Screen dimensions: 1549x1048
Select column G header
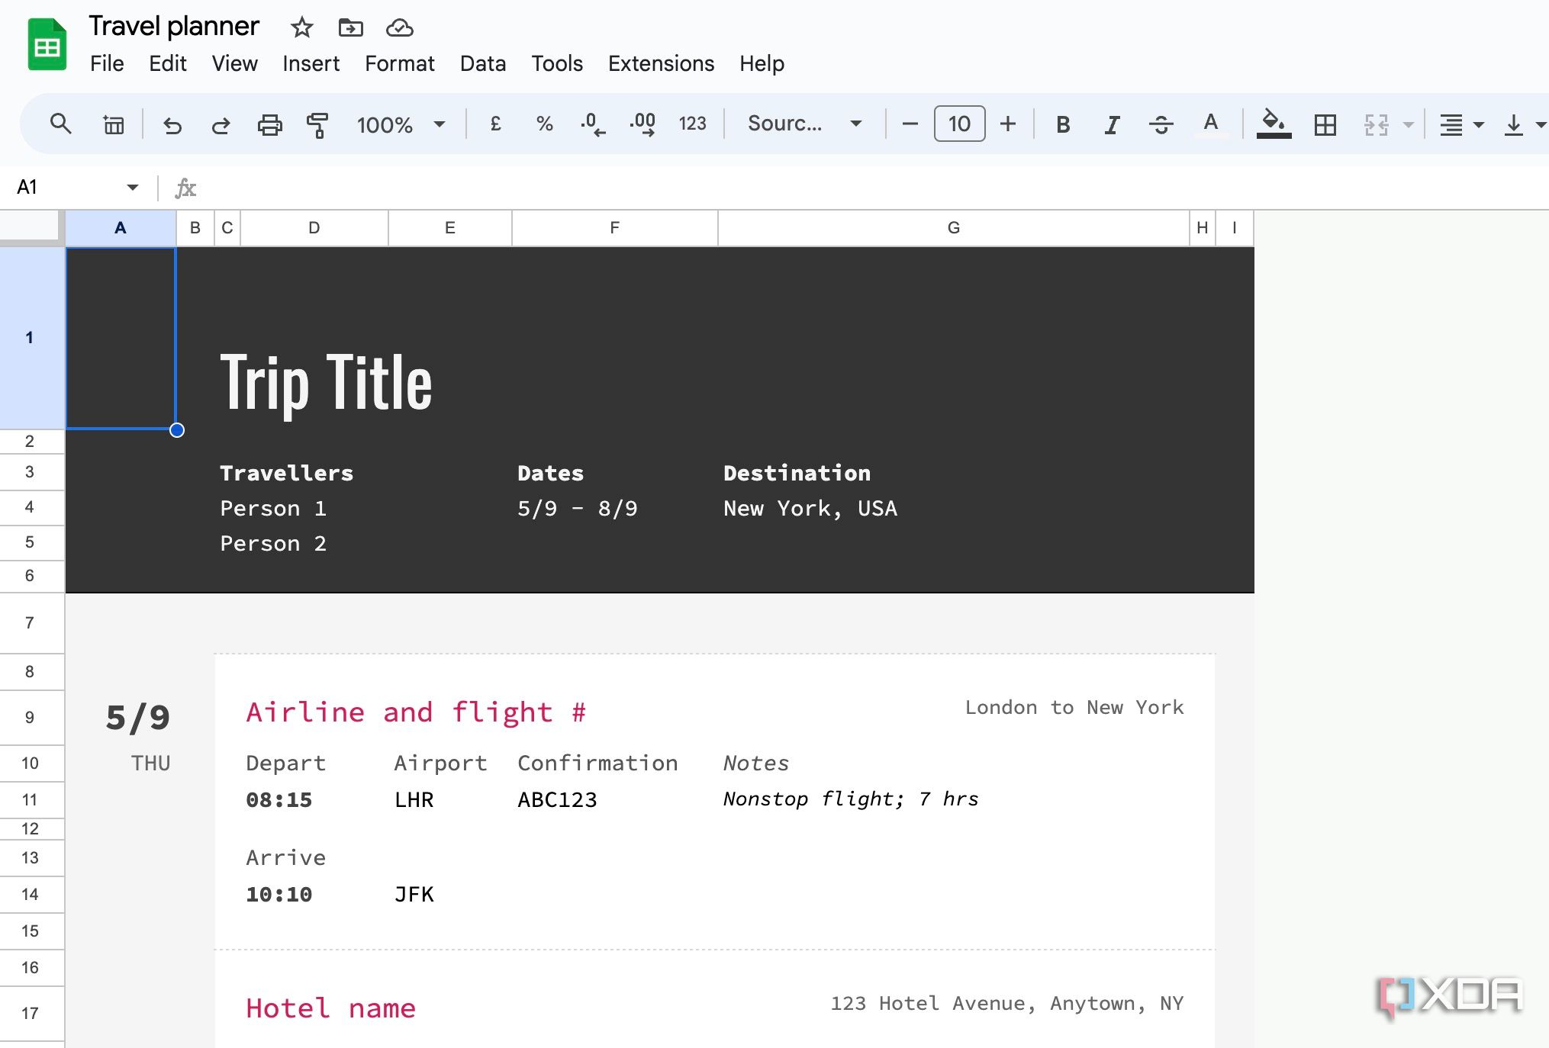pyautogui.click(x=954, y=228)
